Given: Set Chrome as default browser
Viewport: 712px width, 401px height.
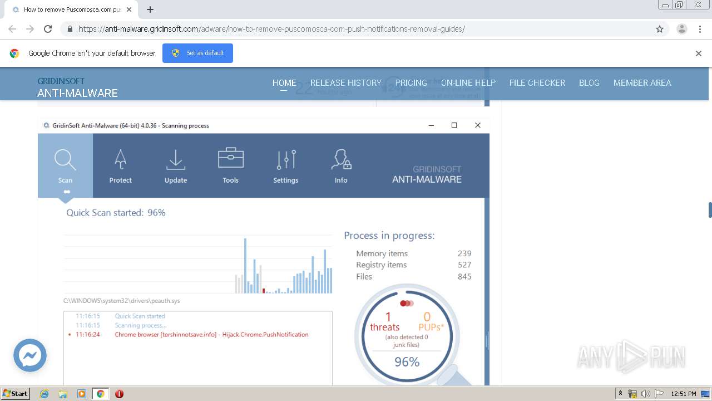Looking at the screenshot, I should click(x=197, y=53).
